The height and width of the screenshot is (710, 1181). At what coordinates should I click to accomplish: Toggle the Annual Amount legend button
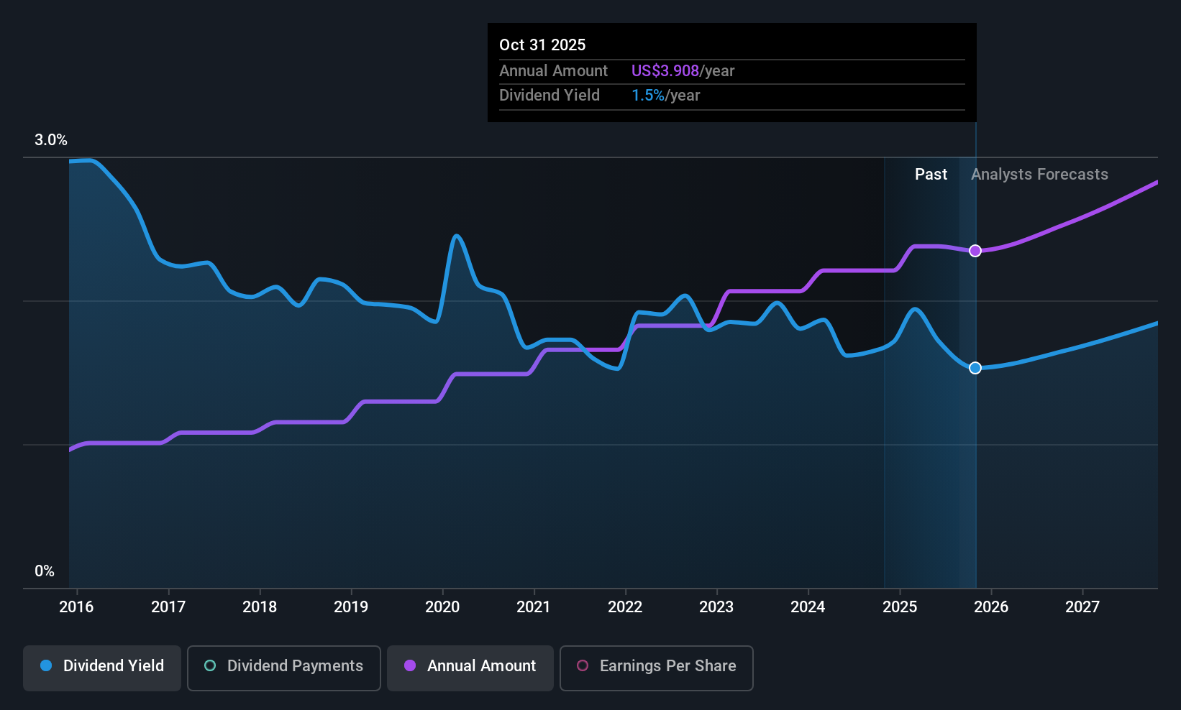470,668
